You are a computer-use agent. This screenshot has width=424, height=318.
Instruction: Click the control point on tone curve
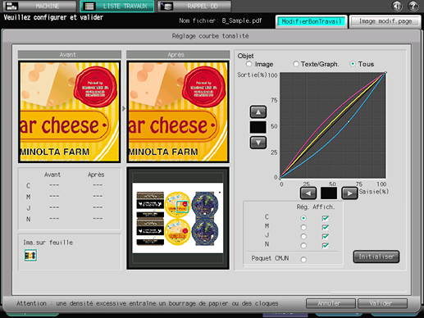click(349, 121)
